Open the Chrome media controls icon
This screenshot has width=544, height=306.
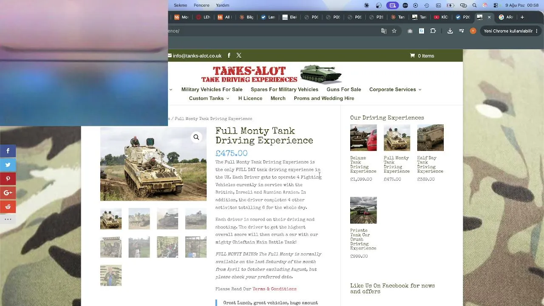click(x=462, y=31)
